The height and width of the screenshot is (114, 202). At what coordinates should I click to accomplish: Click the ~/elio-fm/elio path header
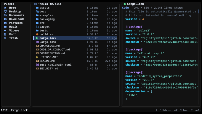50,4
